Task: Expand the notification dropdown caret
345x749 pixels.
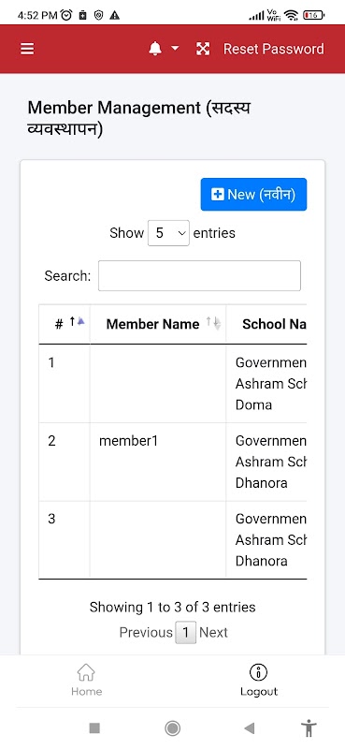Action: click(175, 49)
